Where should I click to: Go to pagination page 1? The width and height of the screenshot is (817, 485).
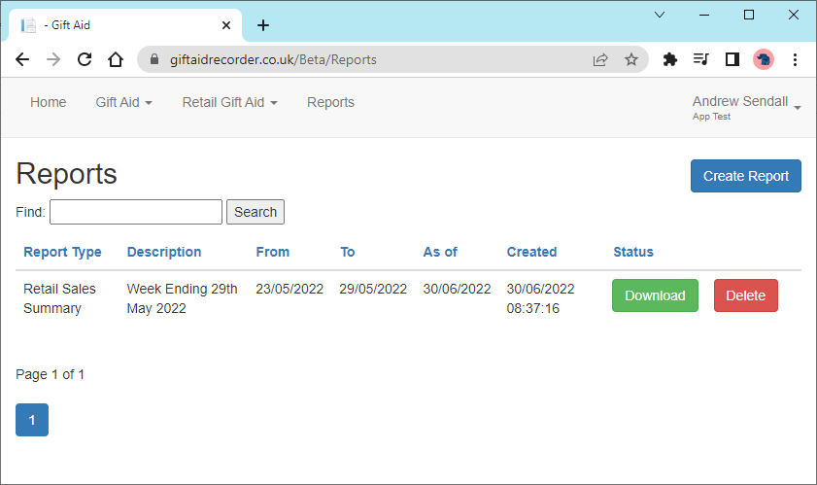pos(32,420)
